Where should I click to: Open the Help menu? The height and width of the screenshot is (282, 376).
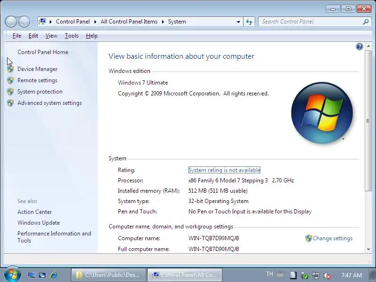tap(92, 36)
